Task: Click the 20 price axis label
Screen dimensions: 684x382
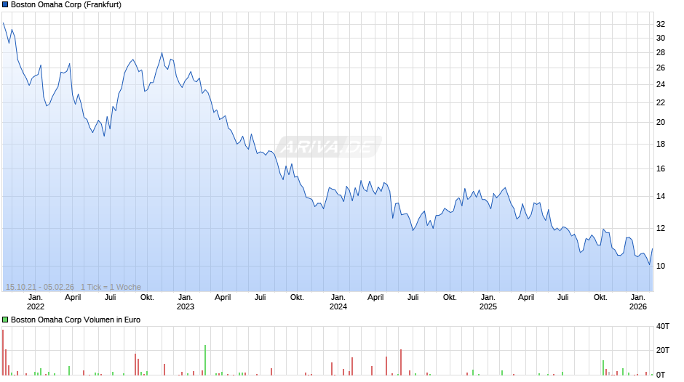Action: tap(661, 122)
